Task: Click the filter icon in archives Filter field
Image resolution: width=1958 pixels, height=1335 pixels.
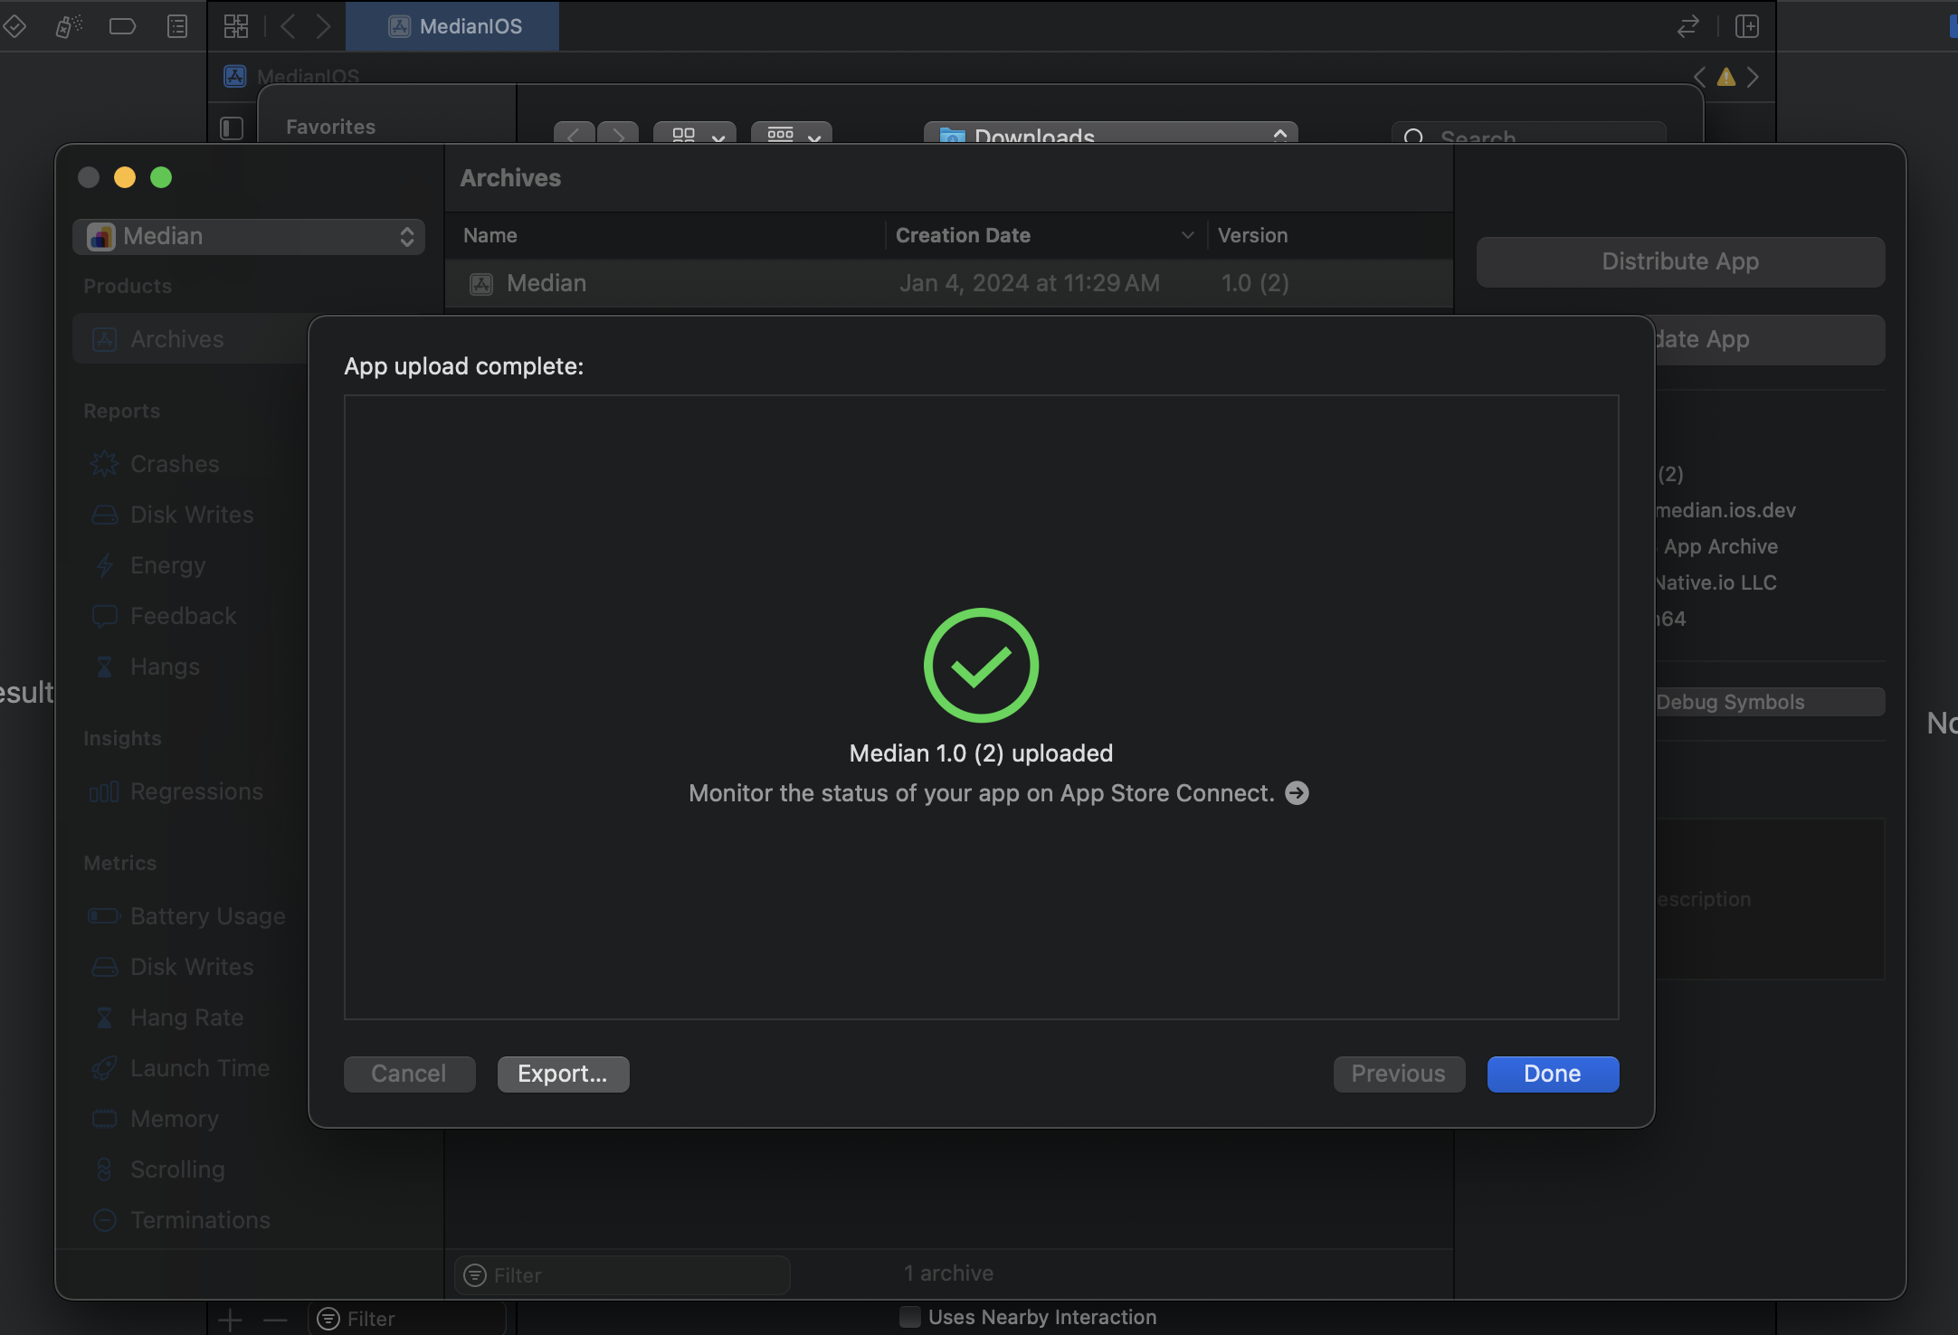Action: [474, 1274]
